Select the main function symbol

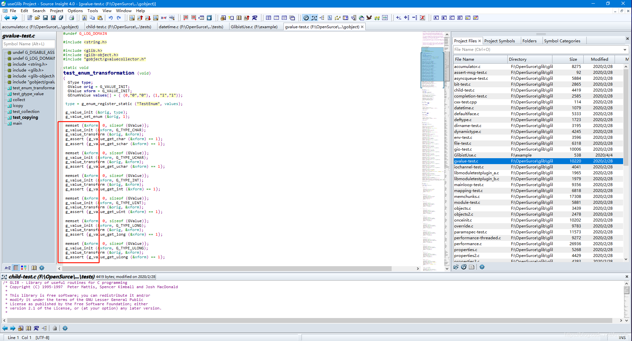tap(17, 123)
